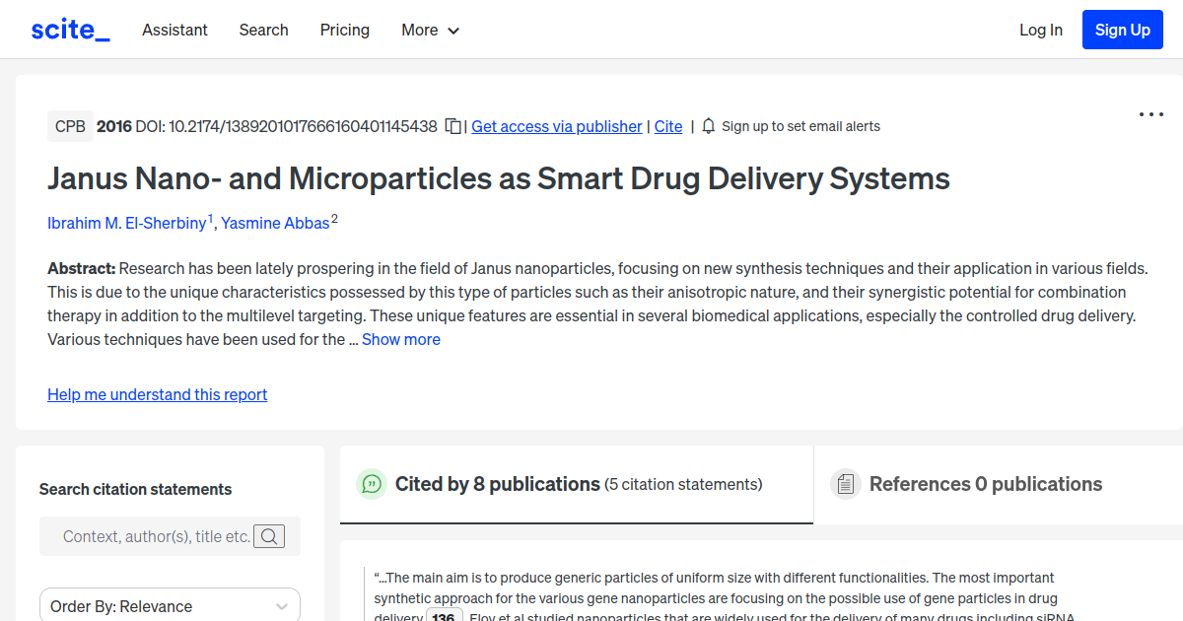
Task: Click Get access via publisher
Action: point(556,126)
